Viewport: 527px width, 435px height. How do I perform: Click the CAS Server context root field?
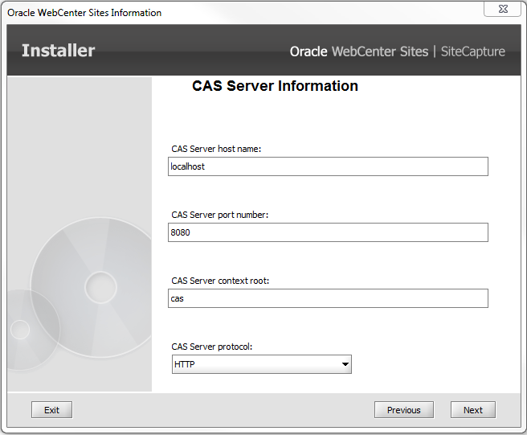point(328,298)
